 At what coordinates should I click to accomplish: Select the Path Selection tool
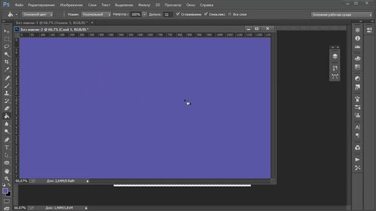pyautogui.click(x=6, y=155)
